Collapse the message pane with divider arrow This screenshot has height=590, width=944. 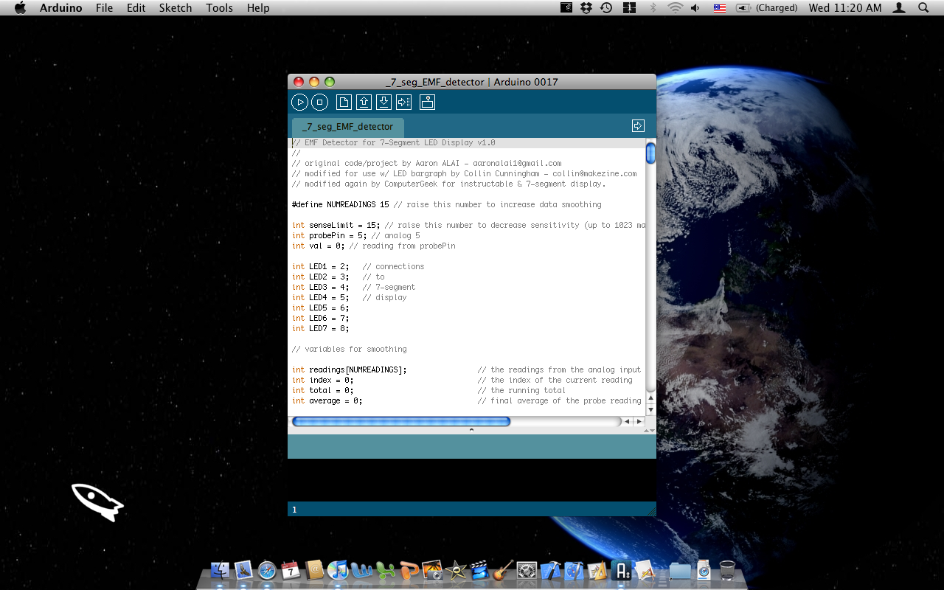[472, 430]
